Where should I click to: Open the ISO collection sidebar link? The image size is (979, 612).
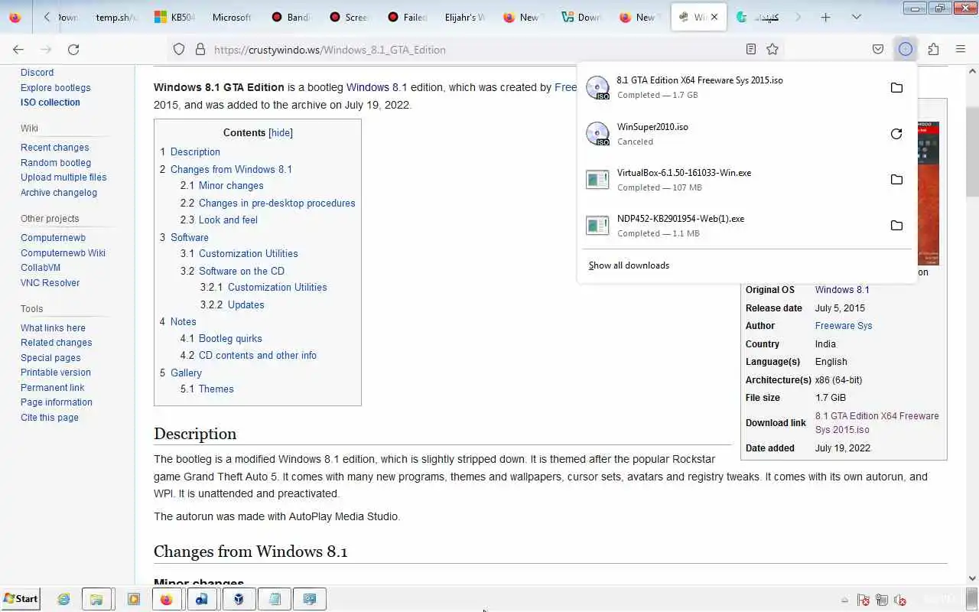tap(50, 103)
